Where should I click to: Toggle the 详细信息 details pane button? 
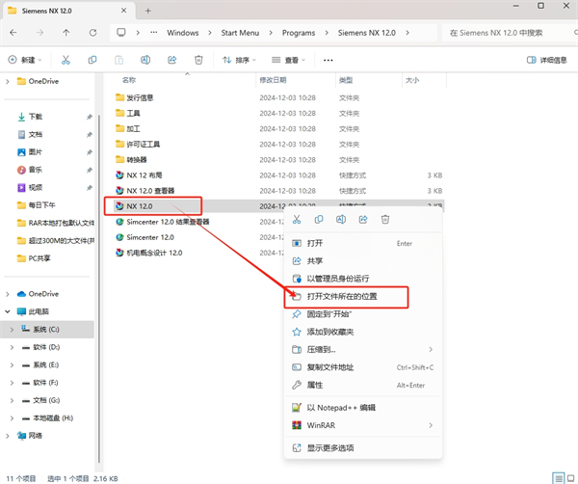[x=546, y=60]
